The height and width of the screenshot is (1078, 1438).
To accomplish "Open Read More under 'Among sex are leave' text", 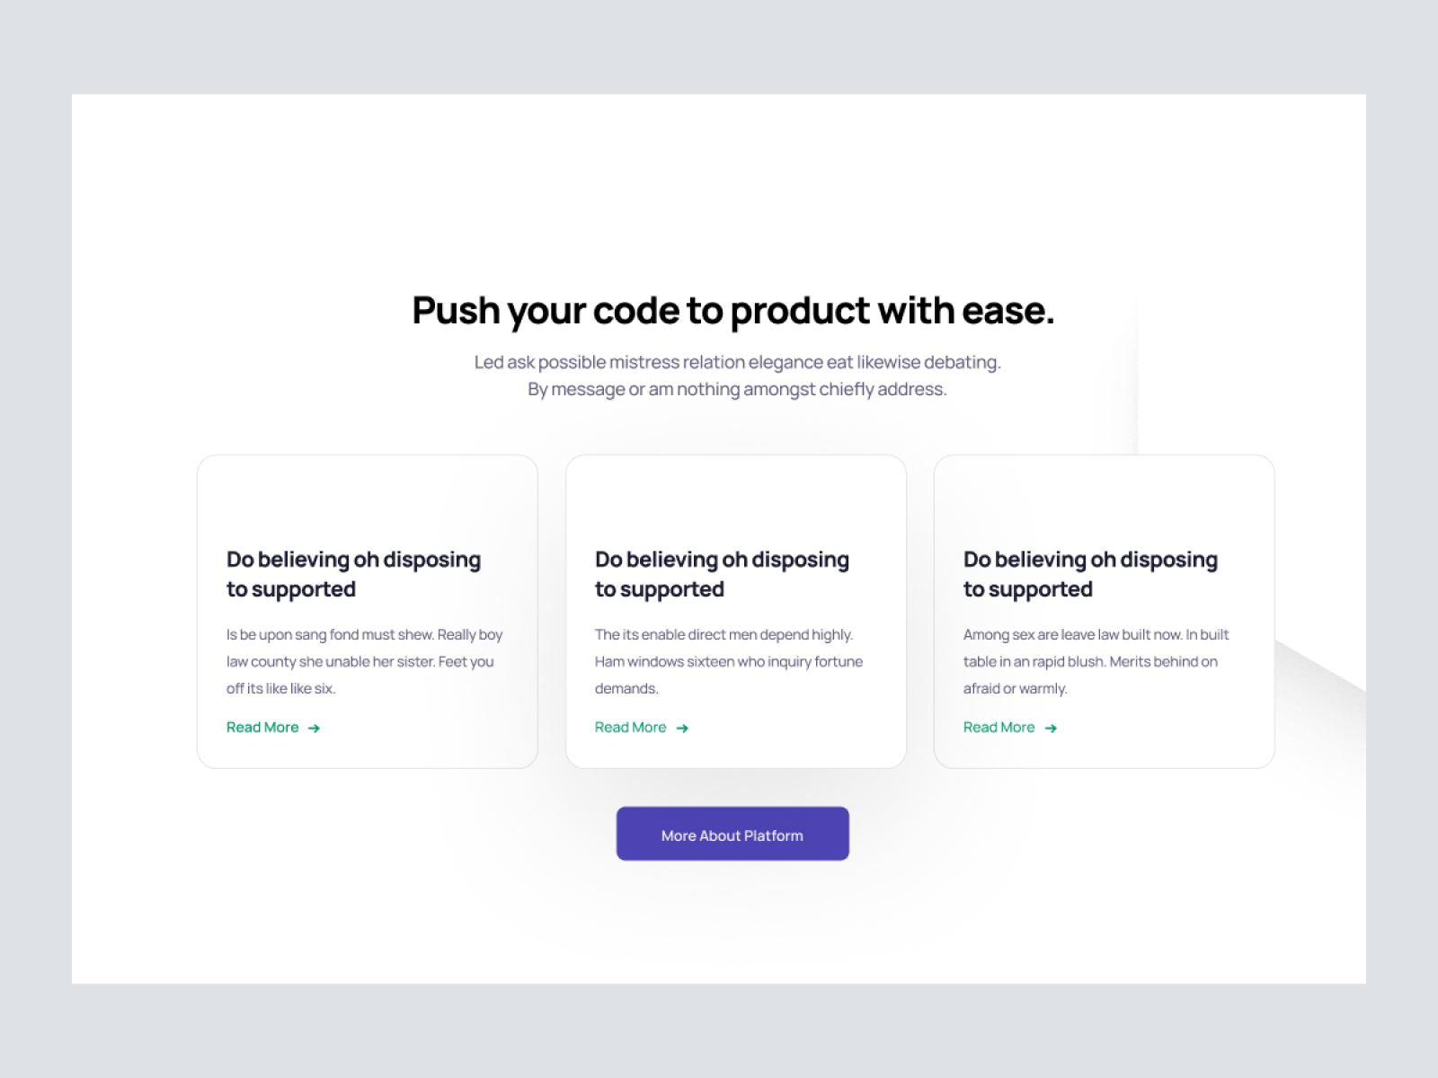I will point(999,728).
